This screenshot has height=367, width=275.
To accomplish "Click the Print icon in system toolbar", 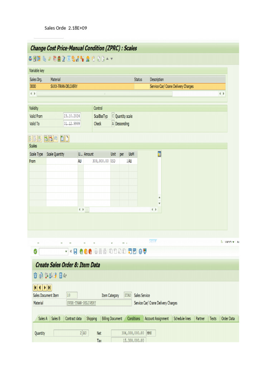I will (x=96, y=251).
